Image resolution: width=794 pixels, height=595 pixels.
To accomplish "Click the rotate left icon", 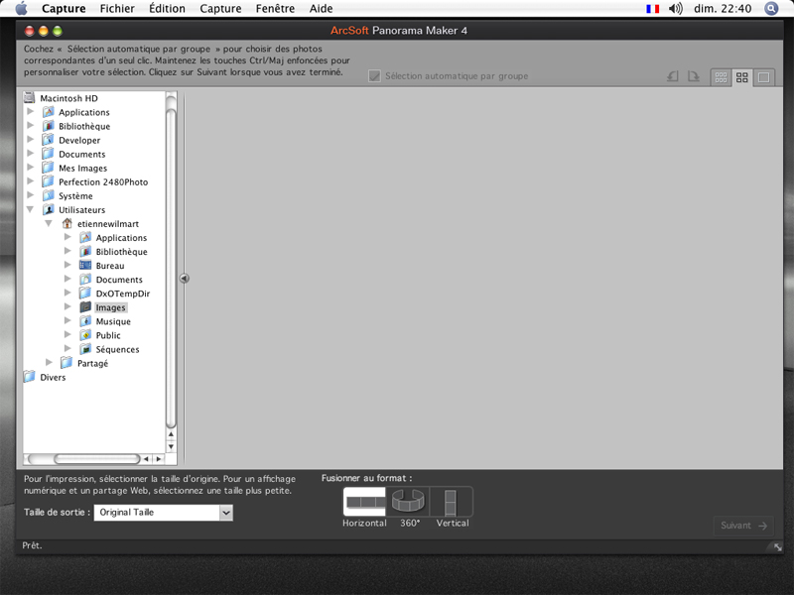I will pyautogui.click(x=673, y=76).
